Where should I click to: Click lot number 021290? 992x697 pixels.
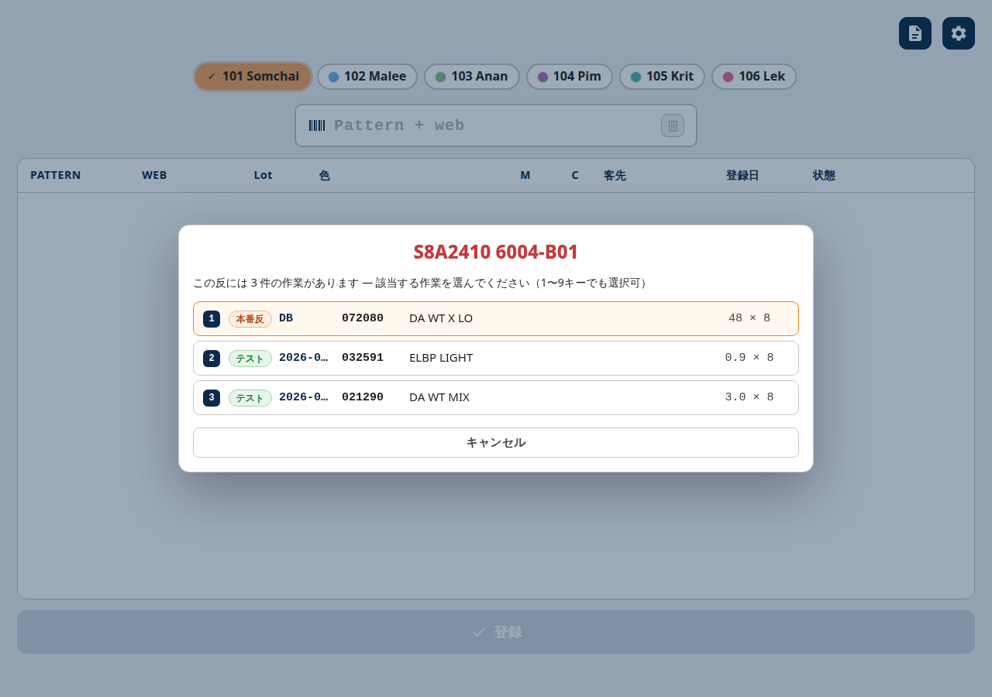coord(363,397)
